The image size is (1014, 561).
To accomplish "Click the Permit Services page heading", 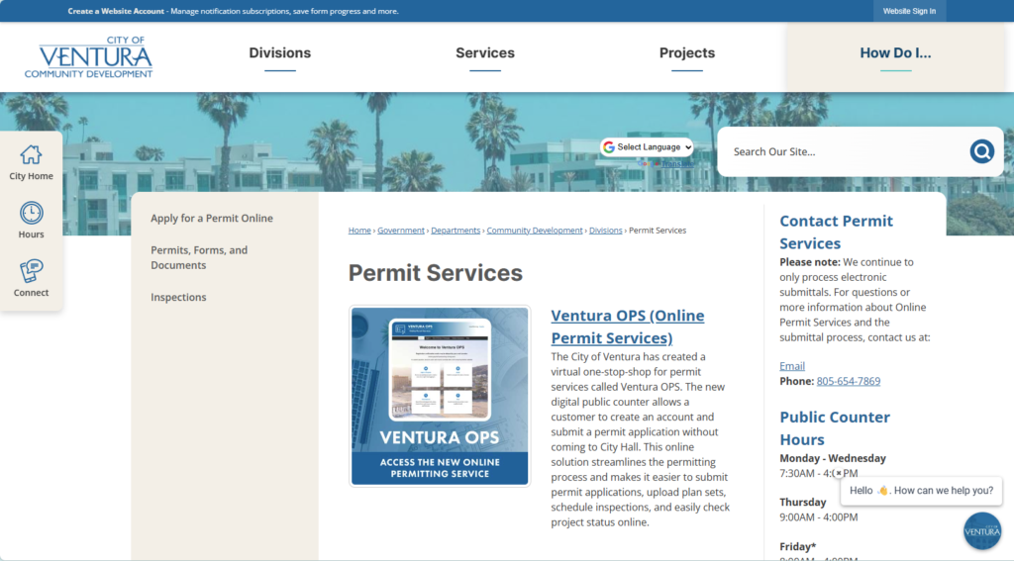I will pos(436,273).
